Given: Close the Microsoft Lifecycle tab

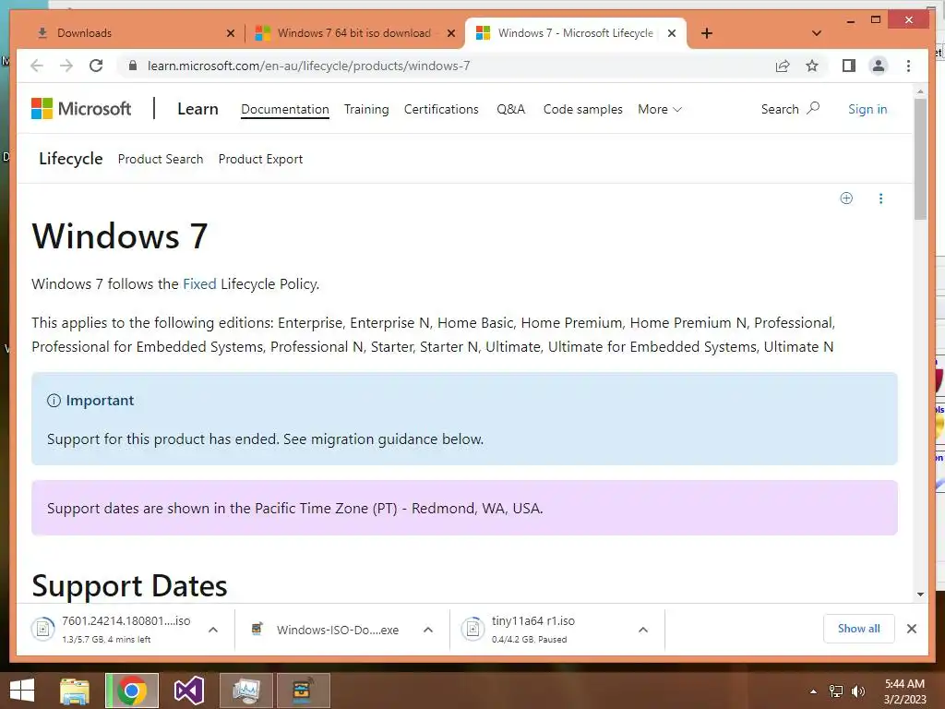Looking at the screenshot, I should [x=672, y=33].
